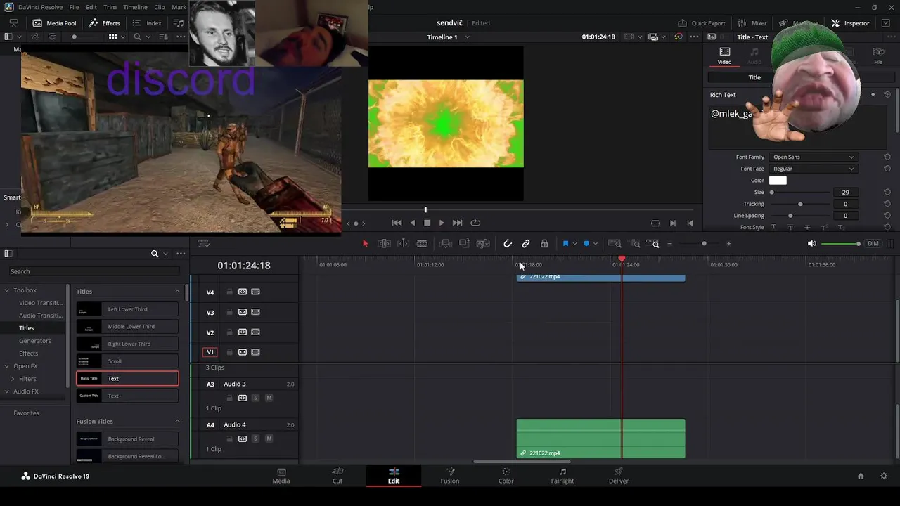
Task: Switch to Inspector Video tab
Action: (724, 56)
